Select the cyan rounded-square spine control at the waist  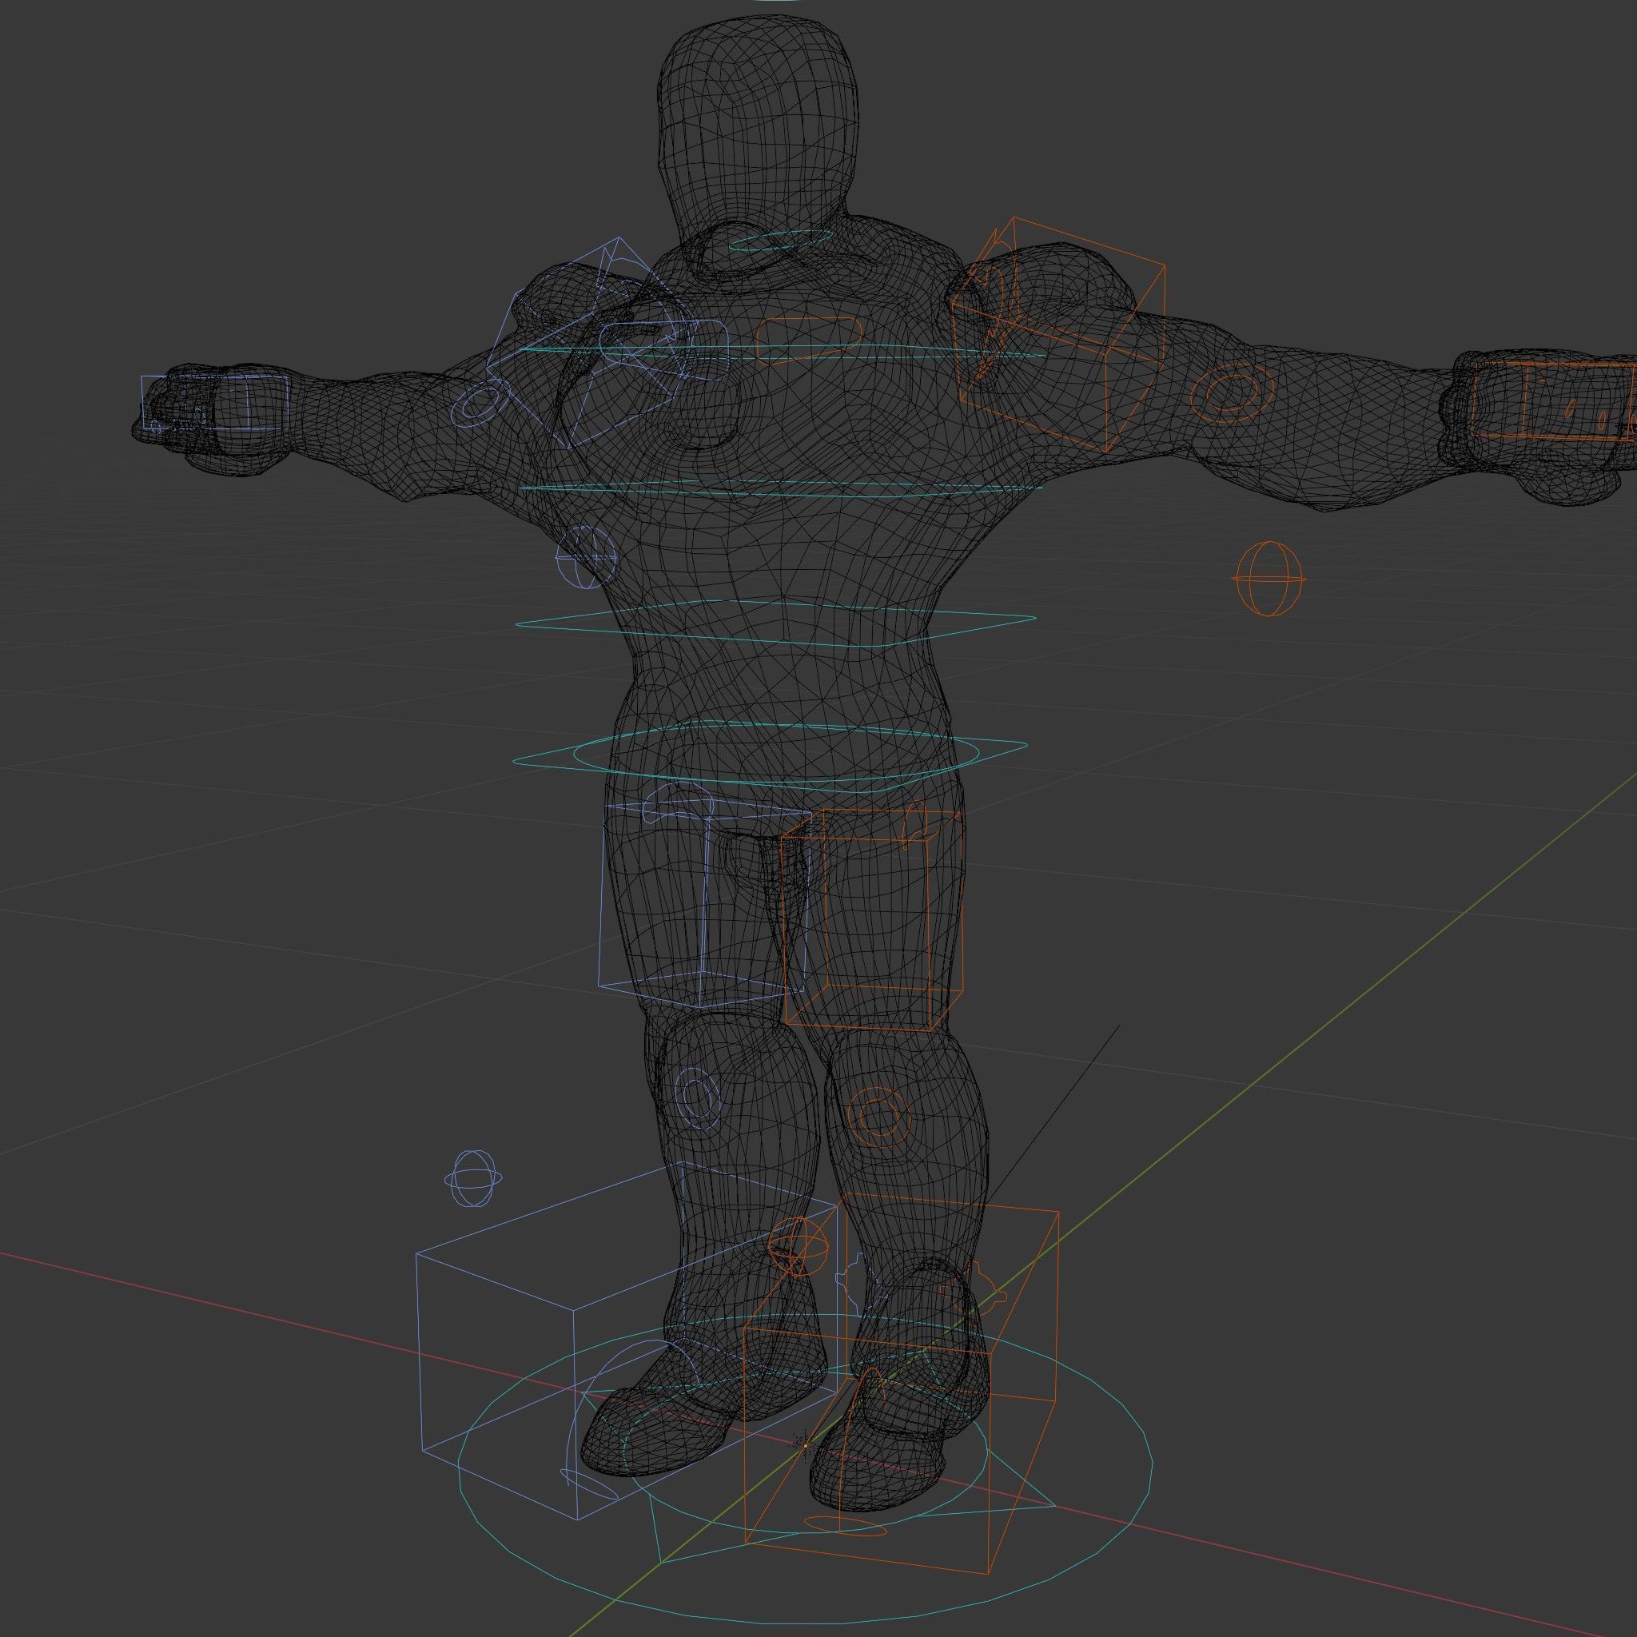[x=775, y=625]
